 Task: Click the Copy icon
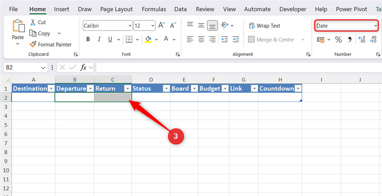click(33, 33)
